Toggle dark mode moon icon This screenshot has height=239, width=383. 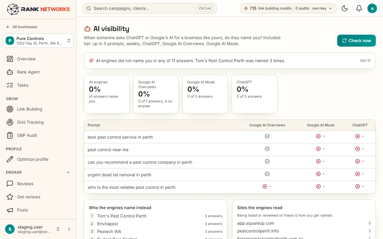click(345, 8)
